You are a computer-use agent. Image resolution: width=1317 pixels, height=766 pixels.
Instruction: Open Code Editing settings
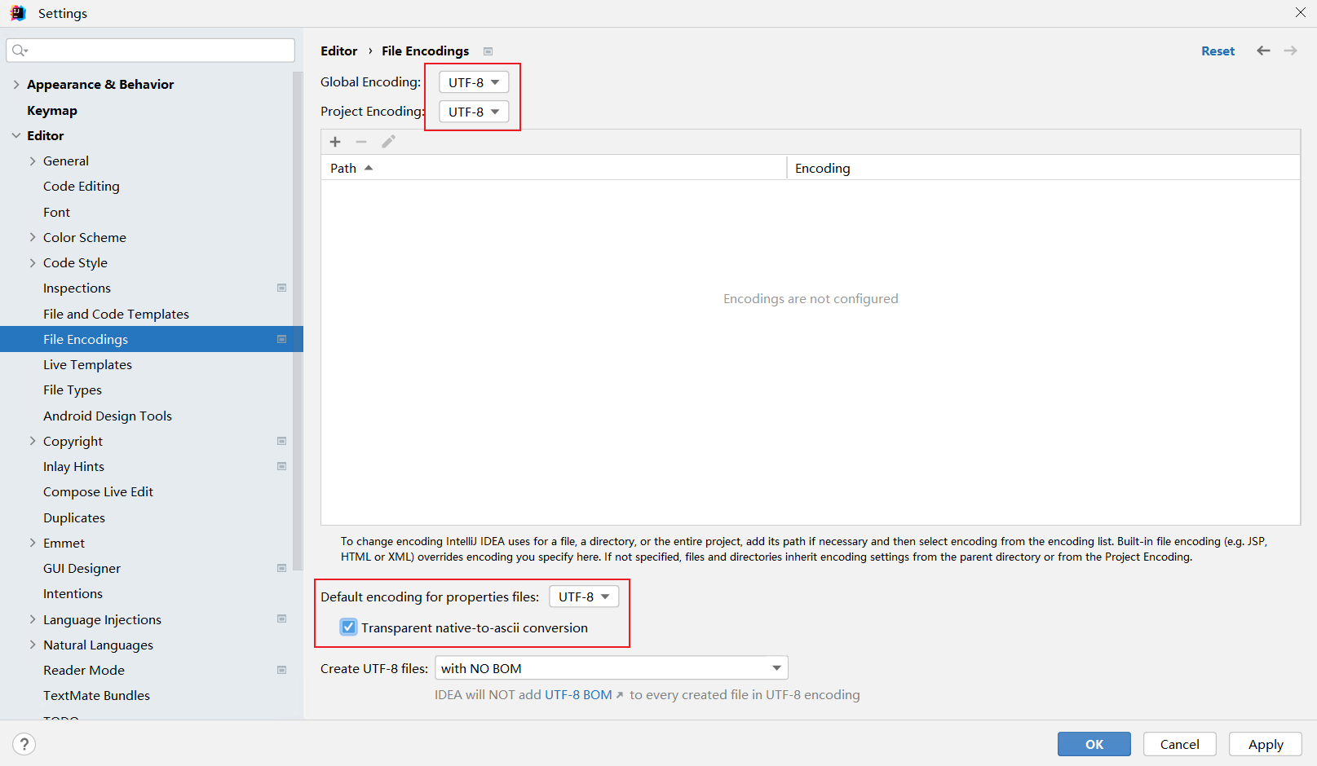[82, 186]
